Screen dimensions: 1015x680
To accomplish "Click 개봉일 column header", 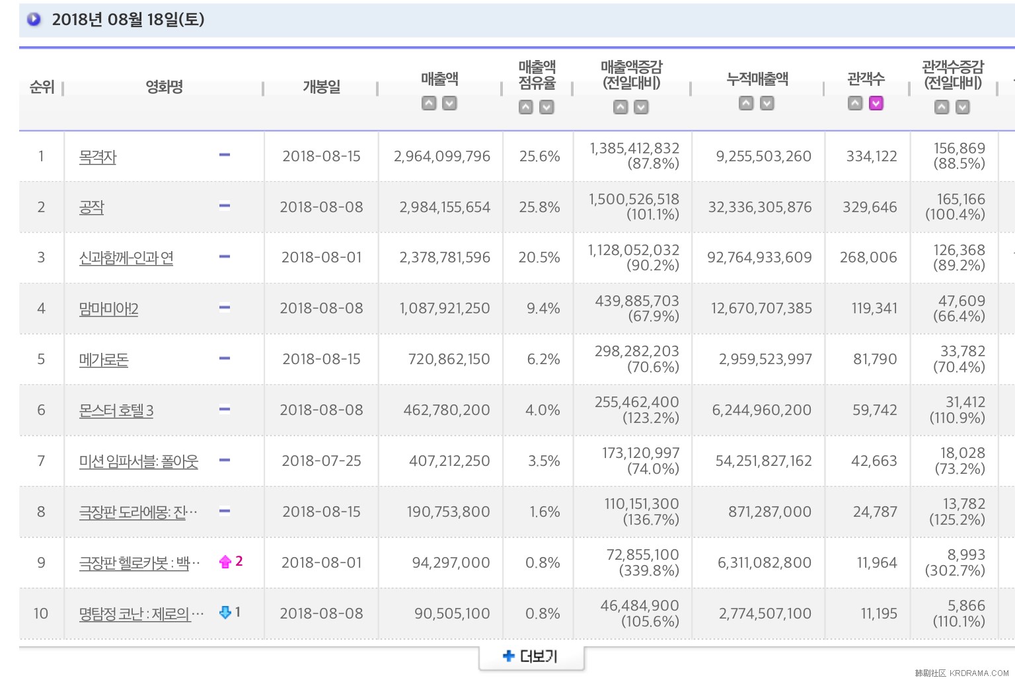I will pos(321,87).
